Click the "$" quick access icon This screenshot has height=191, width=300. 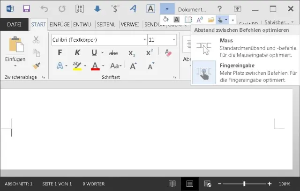tap(115, 9)
